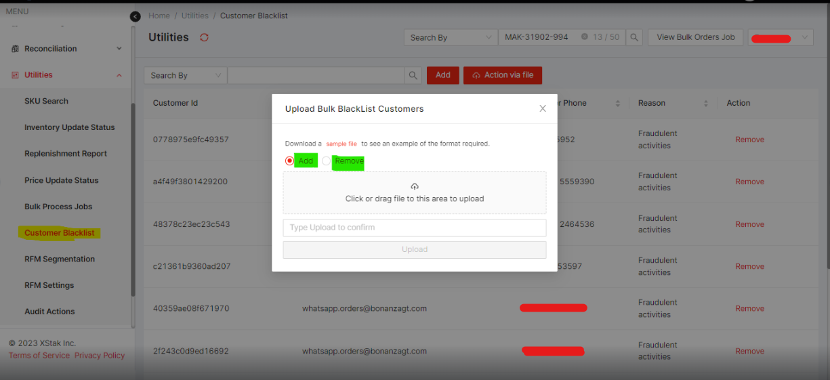The height and width of the screenshot is (380, 830).
Task: Click View Bulk Orders Job button
Action: (x=695, y=37)
